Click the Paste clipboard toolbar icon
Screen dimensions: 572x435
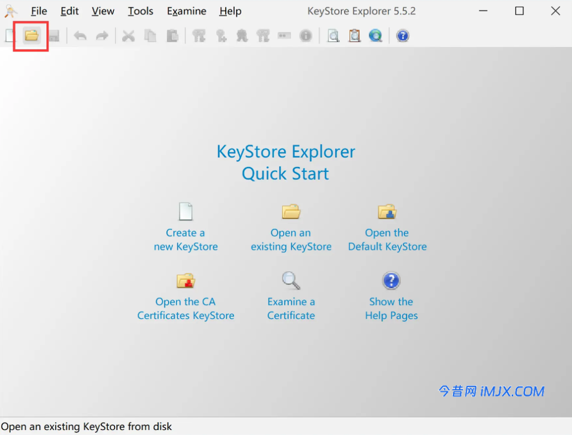(x=172, y=36)
